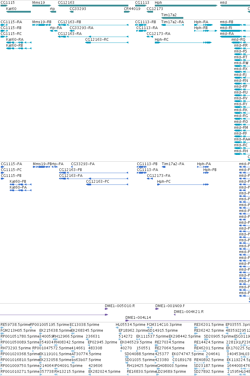Click transcript CG1115-RA

click(x=11, y=22)
